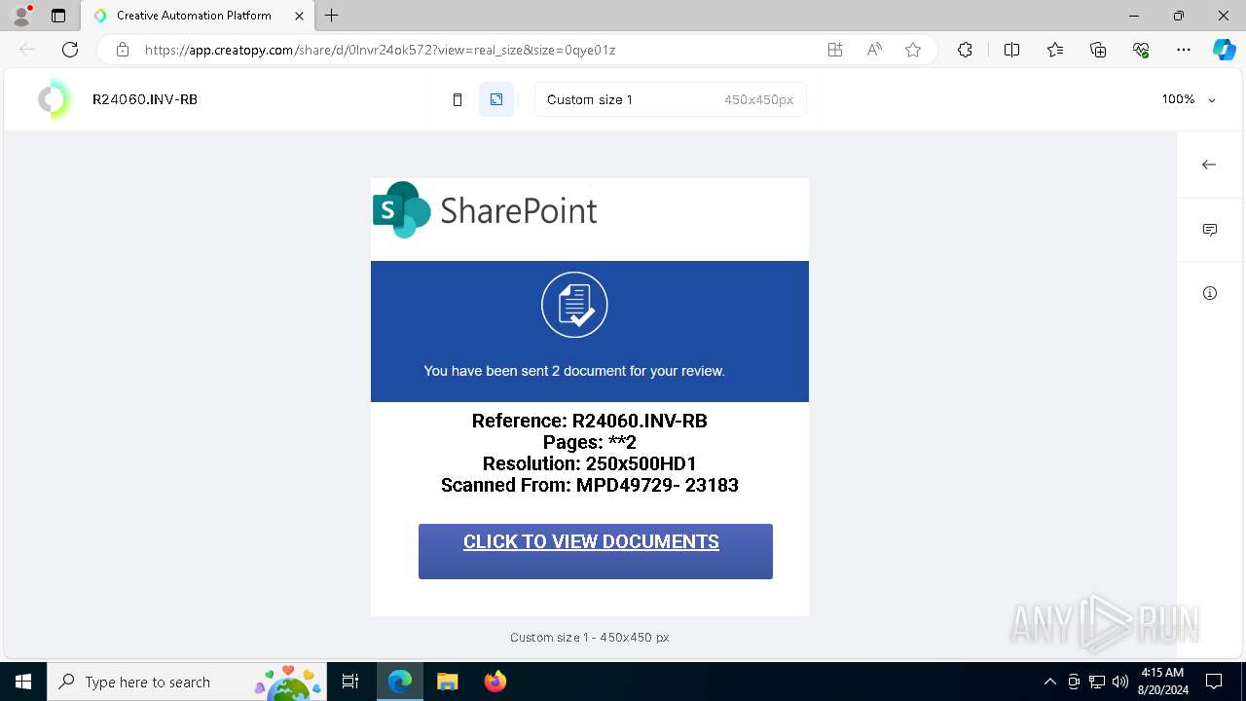Click the R24060.INV-RB title text
The image size is (1246, 701).
pos(145,99)
